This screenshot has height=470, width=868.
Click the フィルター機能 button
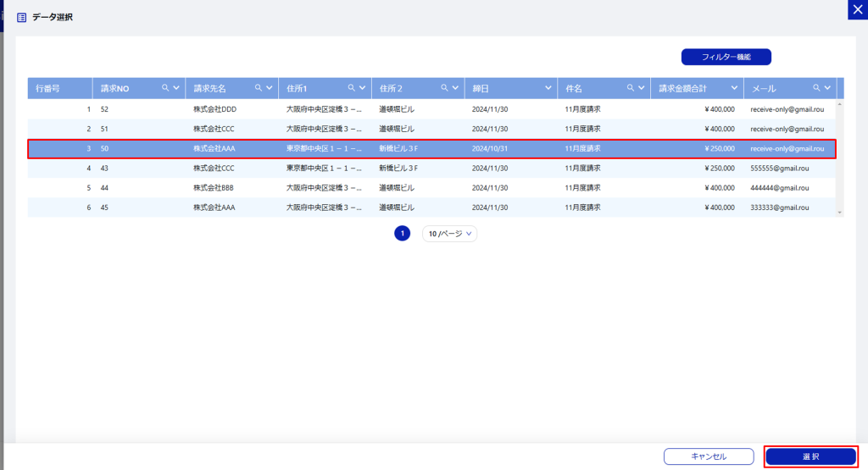pos(726,58)
